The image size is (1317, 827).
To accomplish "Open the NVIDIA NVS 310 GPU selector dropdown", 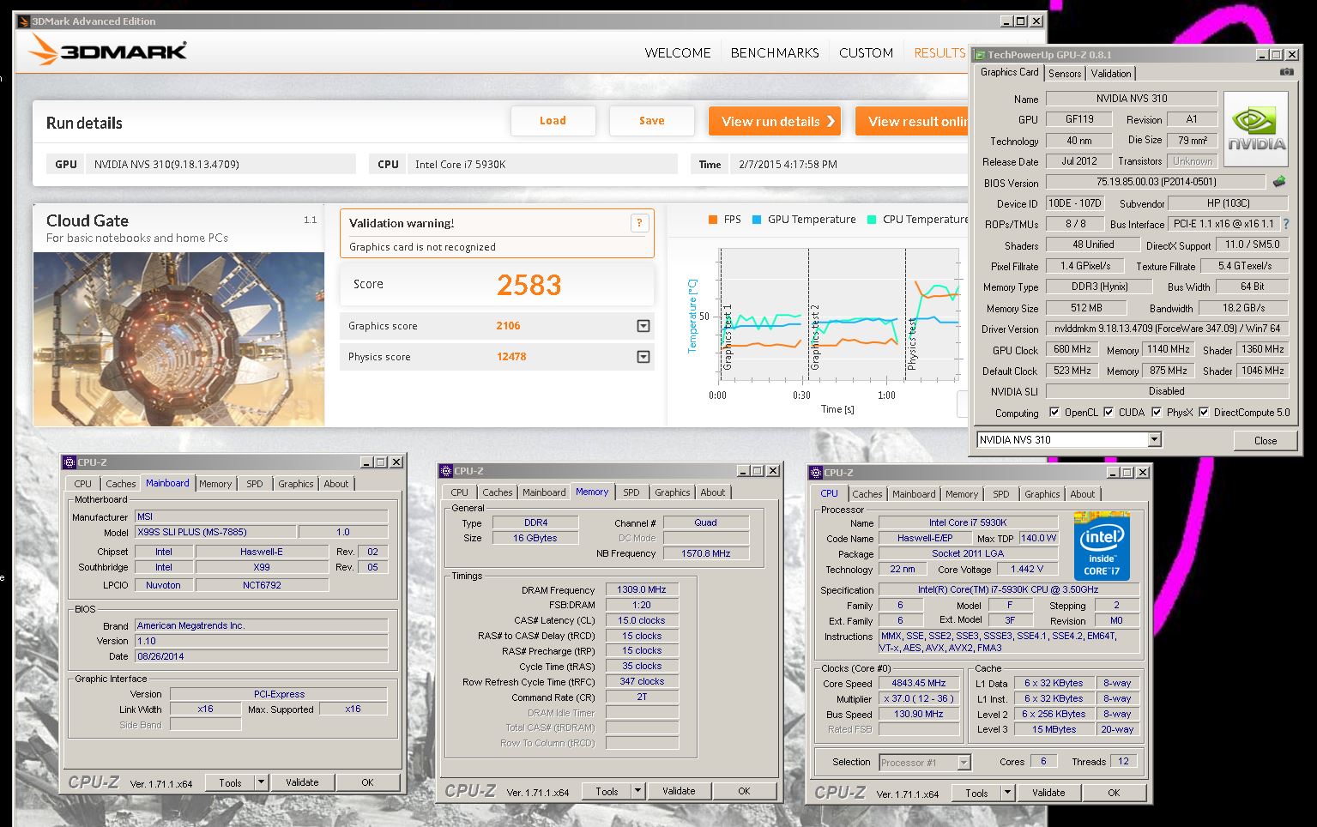I will (x=1154, y=439).
